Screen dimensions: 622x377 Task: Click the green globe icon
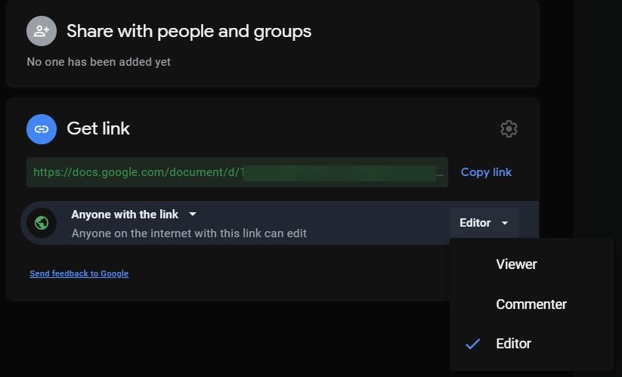pos(42,223)
